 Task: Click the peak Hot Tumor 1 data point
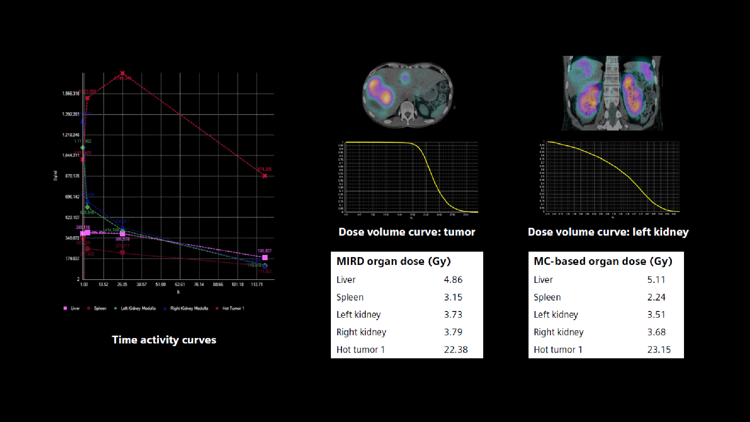[x=122, y=73]
